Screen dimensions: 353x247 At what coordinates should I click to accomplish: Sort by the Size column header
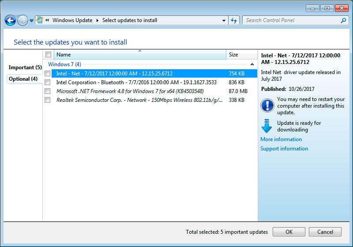[x=241, y=54]
